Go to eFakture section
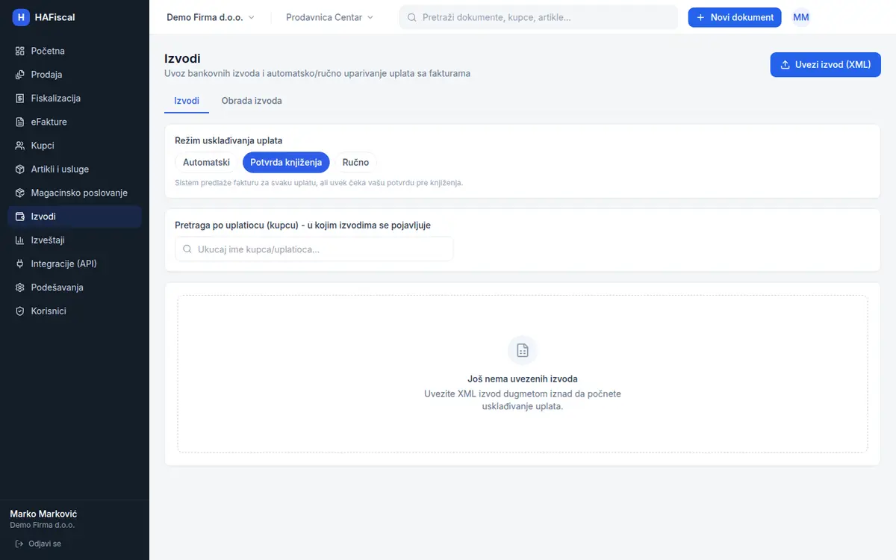The height and width of the screenshot is (560, 896). point(75,122)
